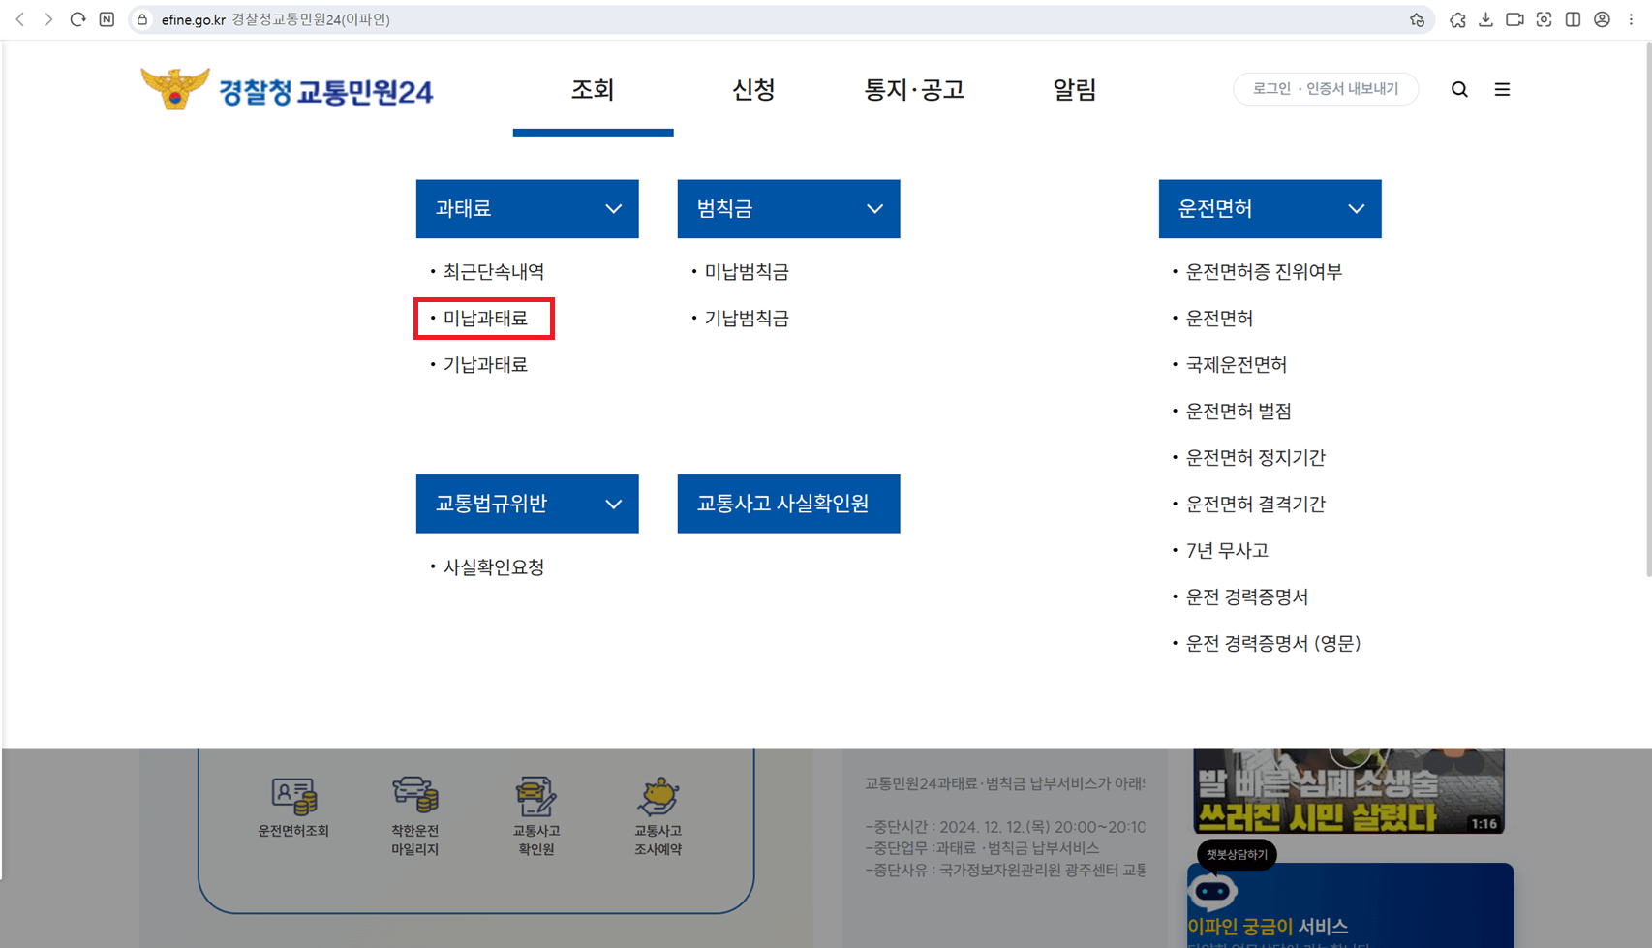Select the highlighted 미납과태료 link
The width and height of the screenshot is (1652, 948).
tap(484, 318)
